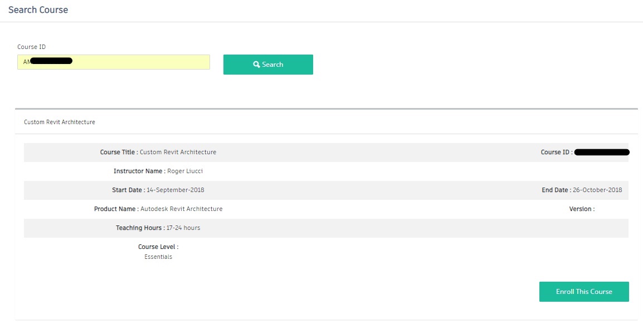Screen dimensions: 643x324
Task: Select the Custom Revit Architecture panel header
Action: pyautogui.click(x=60, y=122)
